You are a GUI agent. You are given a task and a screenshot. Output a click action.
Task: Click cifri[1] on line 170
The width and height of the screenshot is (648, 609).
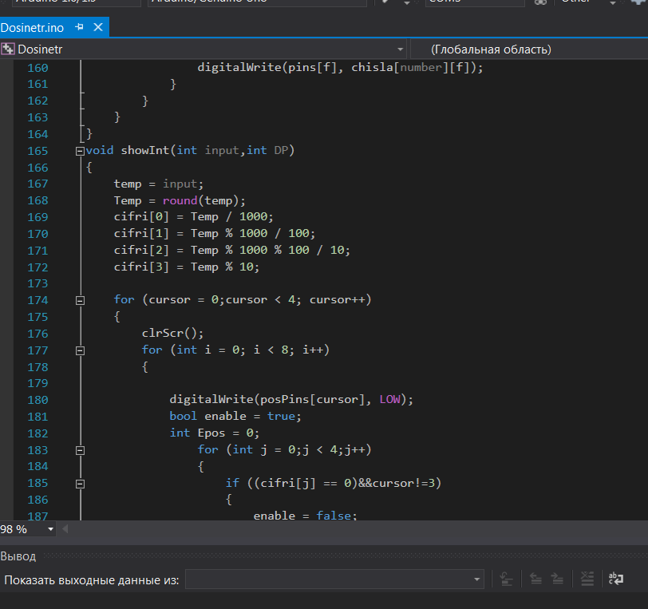coord(141,234)
